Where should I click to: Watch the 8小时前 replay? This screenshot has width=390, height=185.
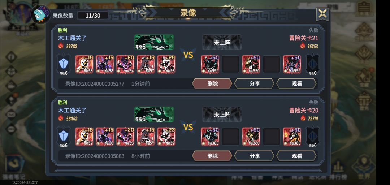point(296,156)
